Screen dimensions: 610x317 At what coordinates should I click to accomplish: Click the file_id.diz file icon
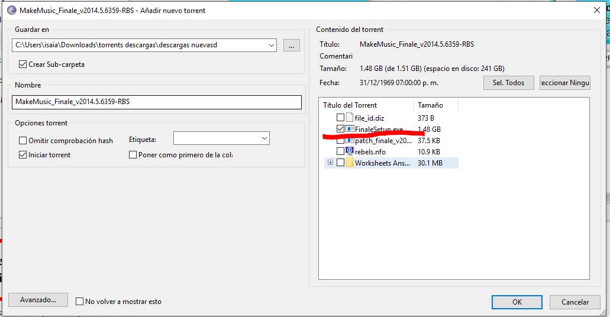pyautogui.click(x=349, y=118)
